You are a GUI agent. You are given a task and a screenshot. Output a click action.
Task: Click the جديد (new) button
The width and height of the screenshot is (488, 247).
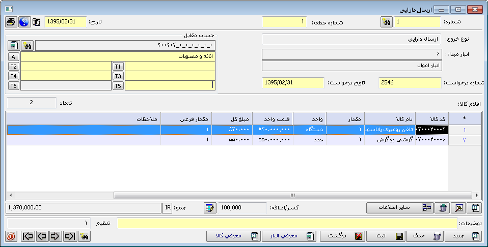(463, 236)
